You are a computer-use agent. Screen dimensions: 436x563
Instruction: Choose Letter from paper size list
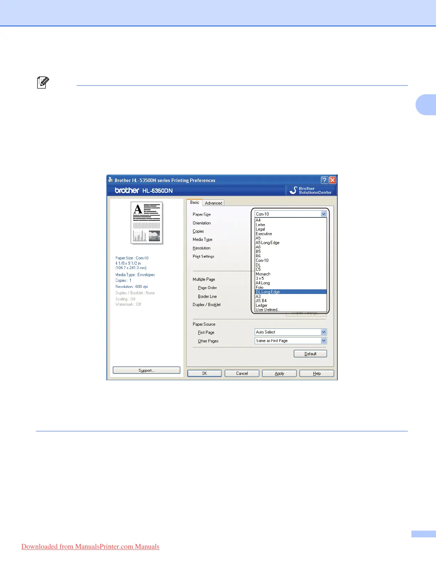pos(291,225)
